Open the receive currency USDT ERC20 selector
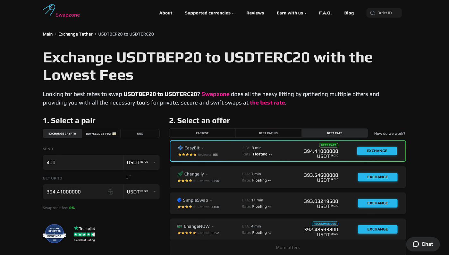Viewport: 449px width, 255px height. [x=141, y=192]
